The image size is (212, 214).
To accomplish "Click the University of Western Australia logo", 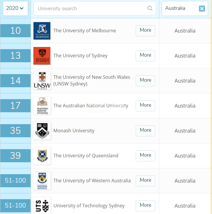I will point(42,181).
